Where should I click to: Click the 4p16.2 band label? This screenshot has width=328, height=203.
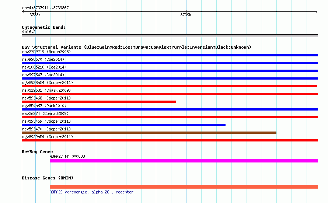[x=29, y=32]
